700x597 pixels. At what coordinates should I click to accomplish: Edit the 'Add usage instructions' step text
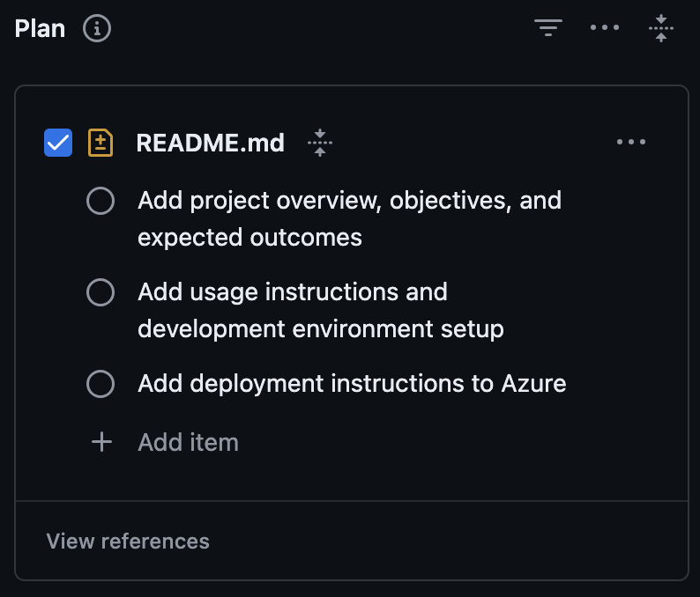tap(321, 310)
